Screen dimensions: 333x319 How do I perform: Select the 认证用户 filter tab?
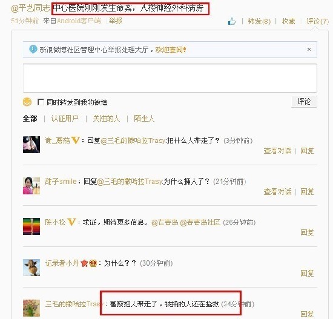point(65,118)
